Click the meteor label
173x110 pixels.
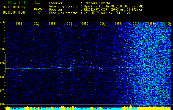pyautogui.click(x=39, y=9)
